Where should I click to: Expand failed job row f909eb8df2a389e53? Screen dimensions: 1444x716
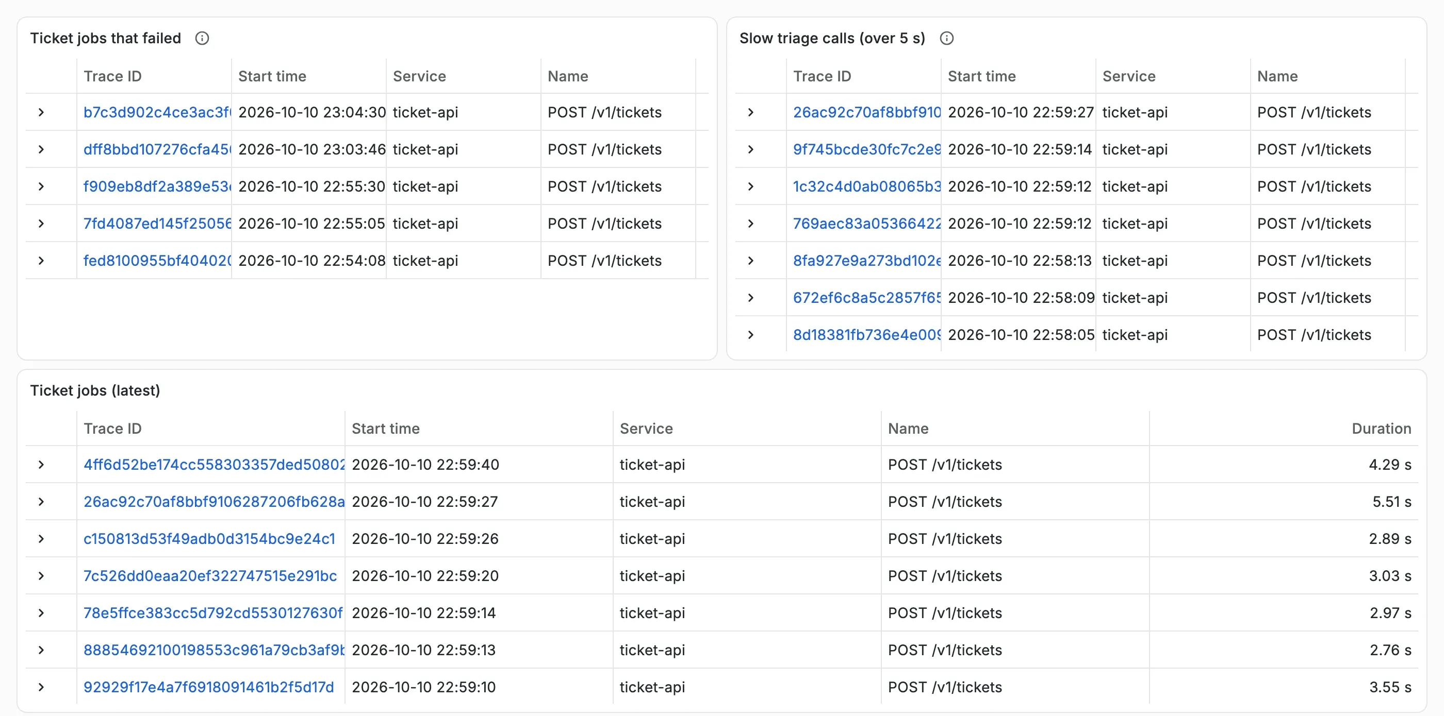click(x=41, y=186)
